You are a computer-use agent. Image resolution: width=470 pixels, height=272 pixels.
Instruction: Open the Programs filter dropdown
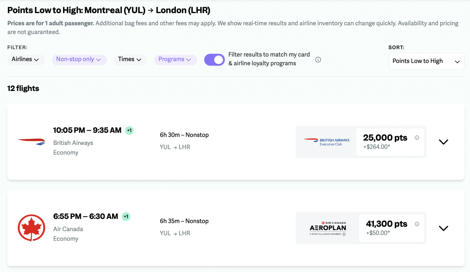point(175,60)
